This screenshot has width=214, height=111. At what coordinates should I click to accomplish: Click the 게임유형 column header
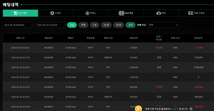pyautogui.click(x=90, y=38)
